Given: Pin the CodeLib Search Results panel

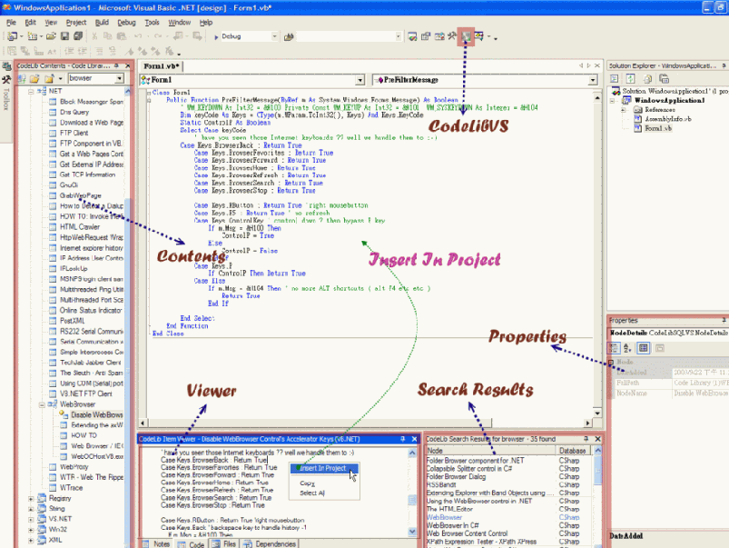Looking at the screenshot, I should tap(586, 439).
